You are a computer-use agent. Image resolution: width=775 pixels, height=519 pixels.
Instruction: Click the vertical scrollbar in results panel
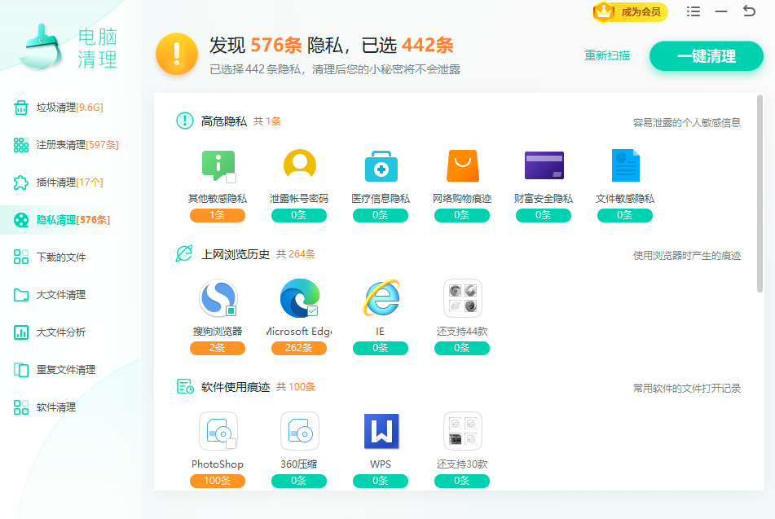pos(760,196)
